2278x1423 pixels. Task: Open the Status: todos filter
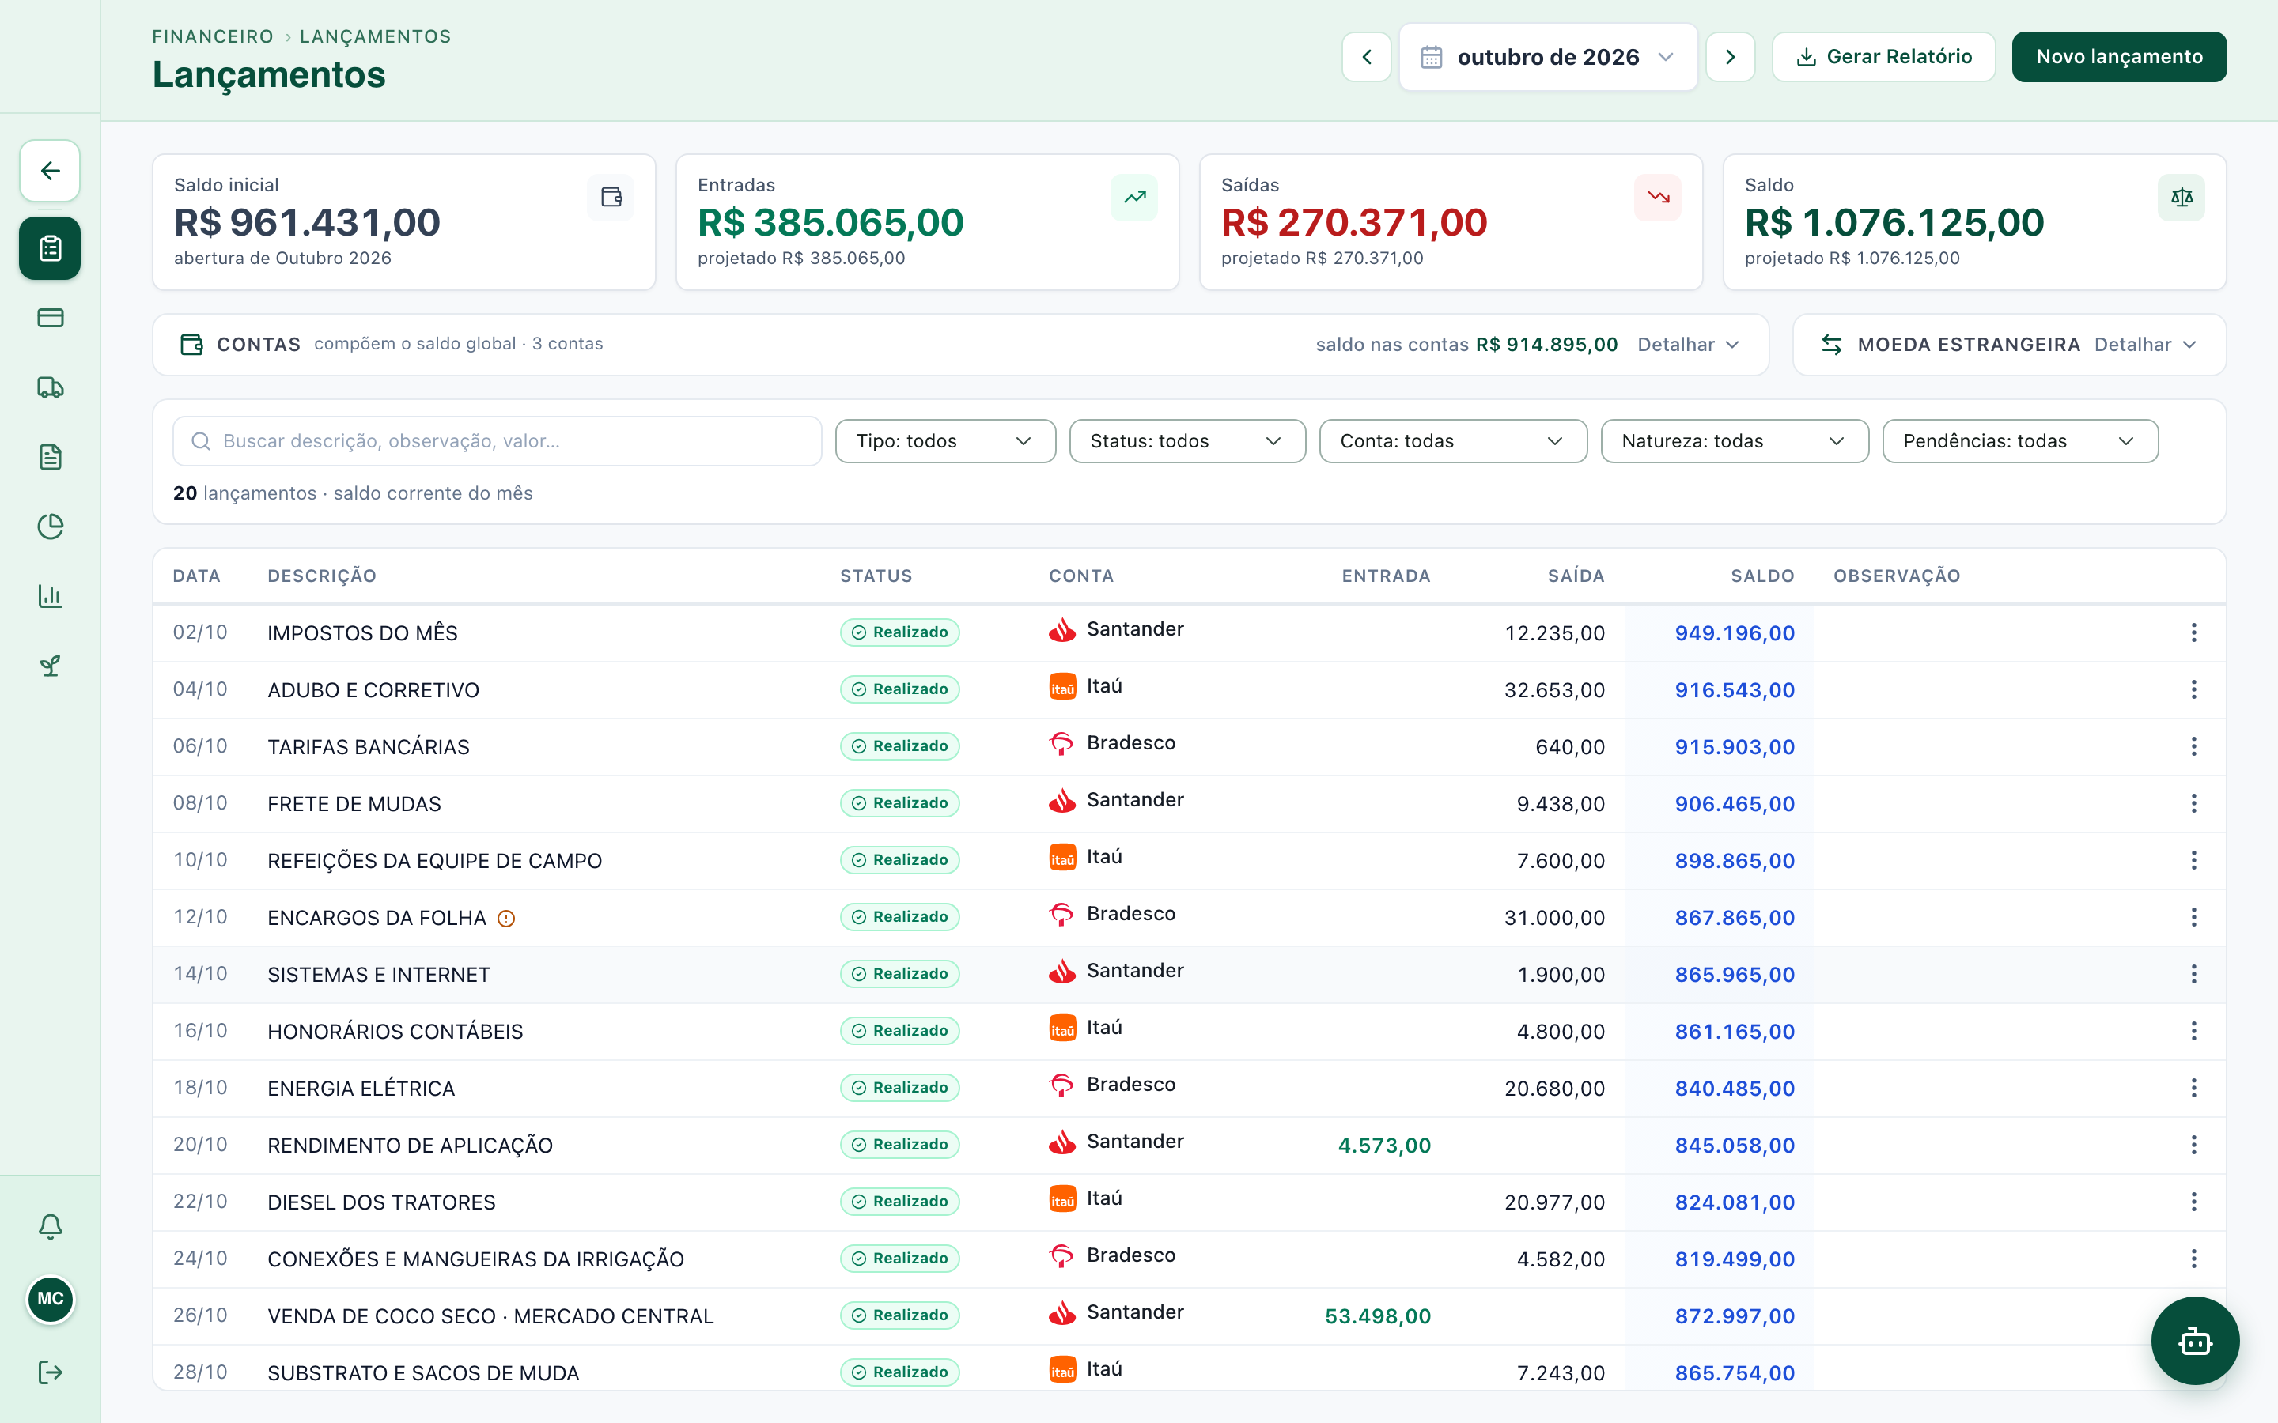click(x=1187, y=441)
